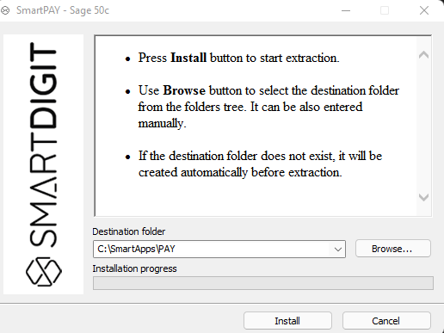This screenshot has width=444, height=333.
Task: Cancel the SmartPAY installation
Action: [x=386, y=321]
